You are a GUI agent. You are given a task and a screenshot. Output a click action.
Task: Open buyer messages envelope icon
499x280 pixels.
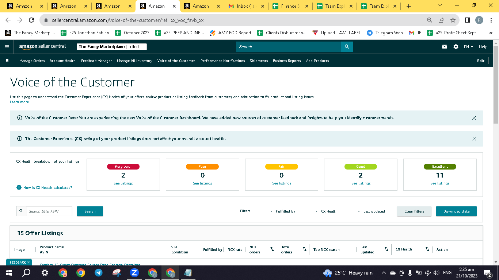click(445, 47)
